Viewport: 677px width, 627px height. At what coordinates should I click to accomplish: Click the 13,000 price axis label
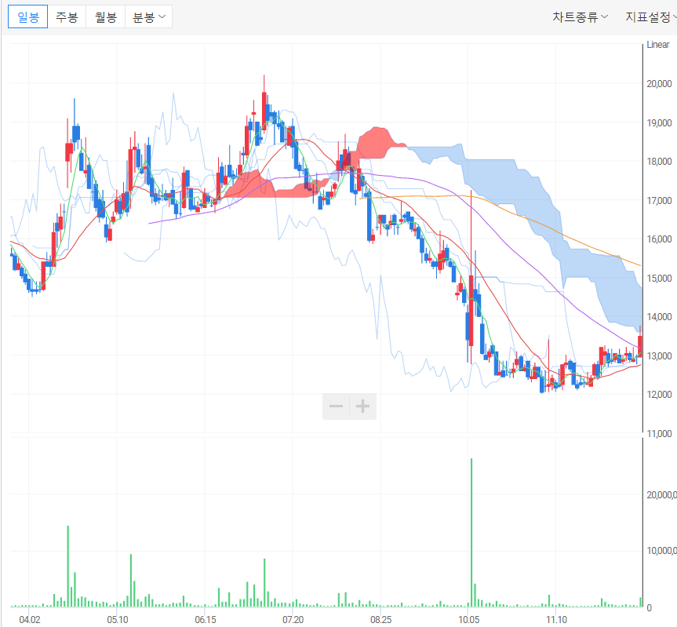659,355
